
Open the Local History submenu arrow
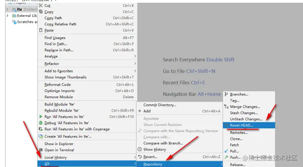135,157
